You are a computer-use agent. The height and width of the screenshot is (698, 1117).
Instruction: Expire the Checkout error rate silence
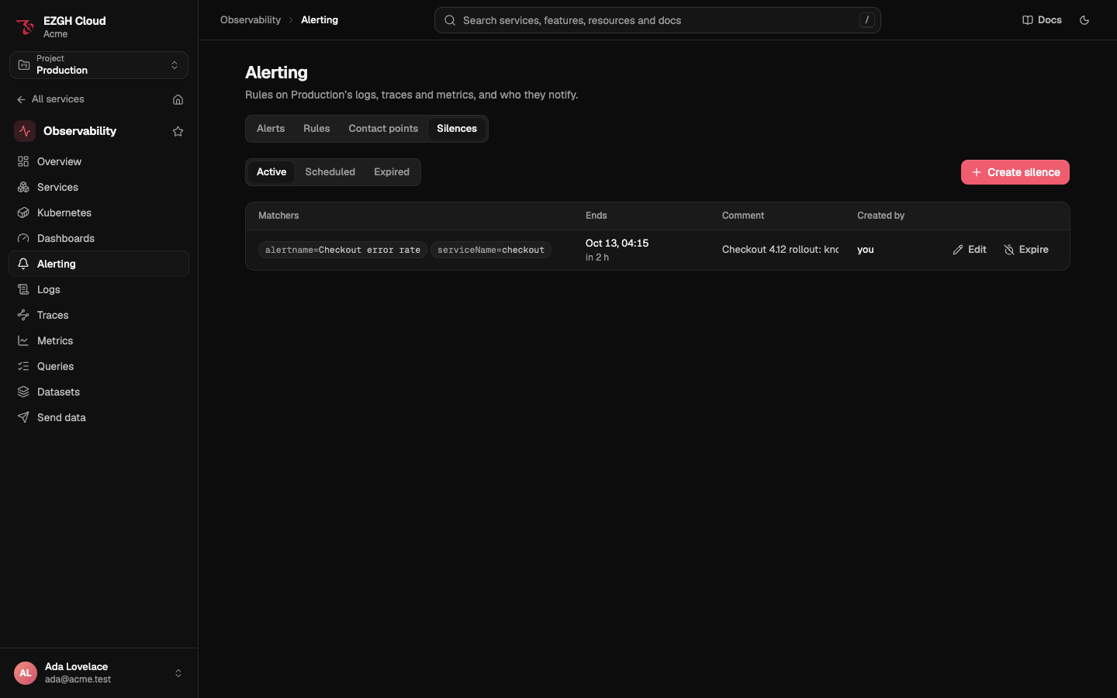(x=1026, y=250)
